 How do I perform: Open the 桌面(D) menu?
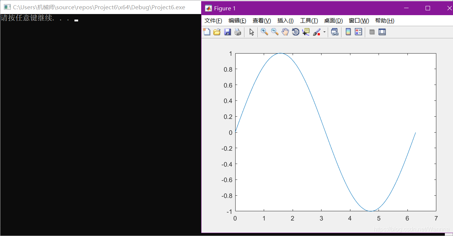333,21
